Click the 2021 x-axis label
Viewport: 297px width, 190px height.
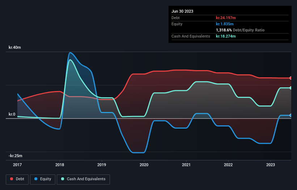(186, 165)
